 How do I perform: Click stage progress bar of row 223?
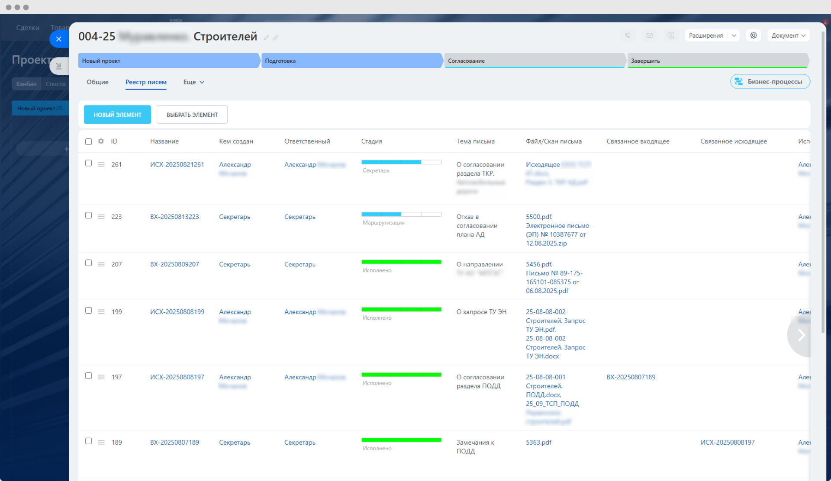click(401, 215)
